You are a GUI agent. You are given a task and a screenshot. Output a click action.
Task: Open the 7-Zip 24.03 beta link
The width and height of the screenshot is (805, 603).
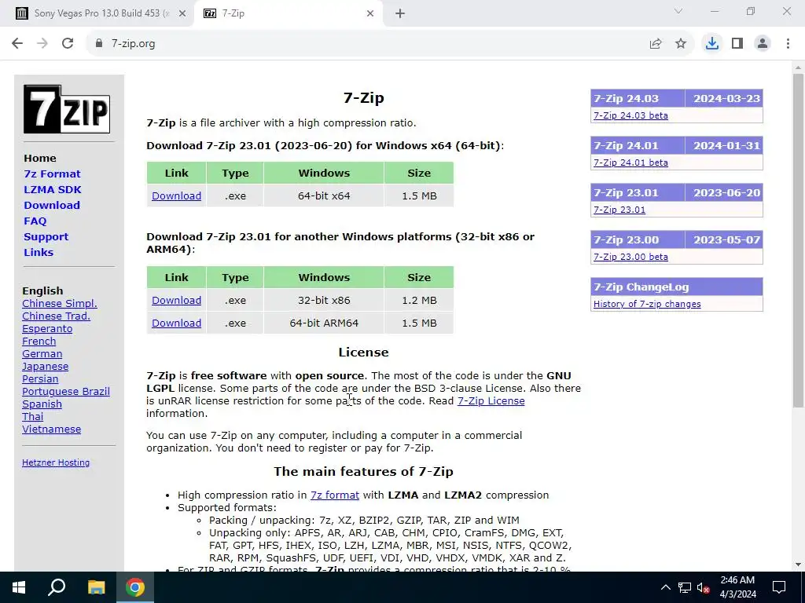pyautogui.click(x=630, y=115)
